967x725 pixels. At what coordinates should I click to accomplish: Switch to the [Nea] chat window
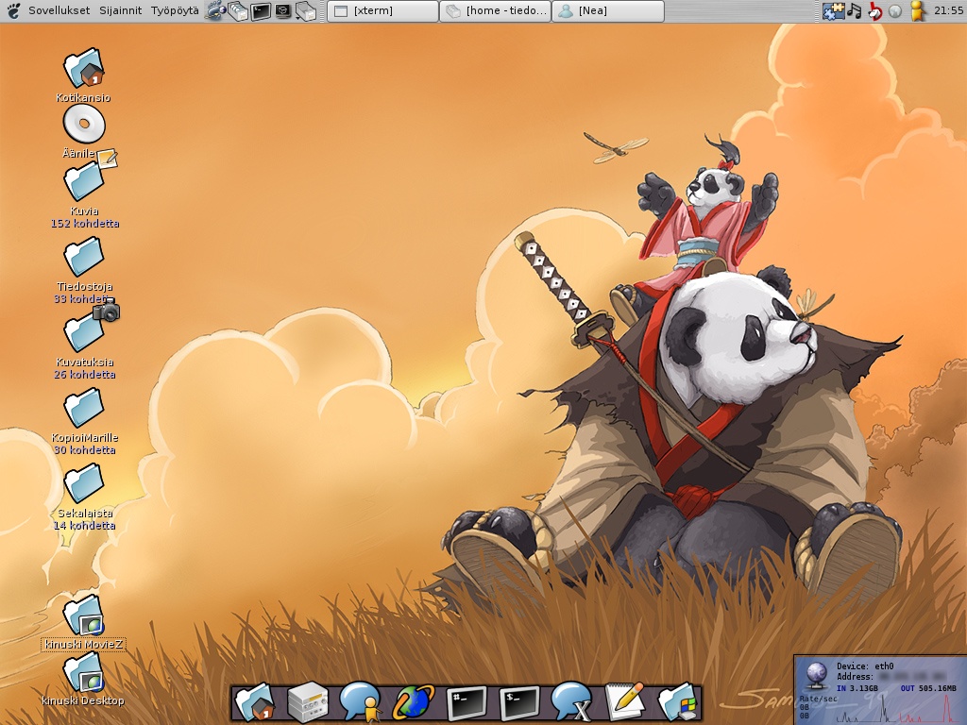[608, 10]
